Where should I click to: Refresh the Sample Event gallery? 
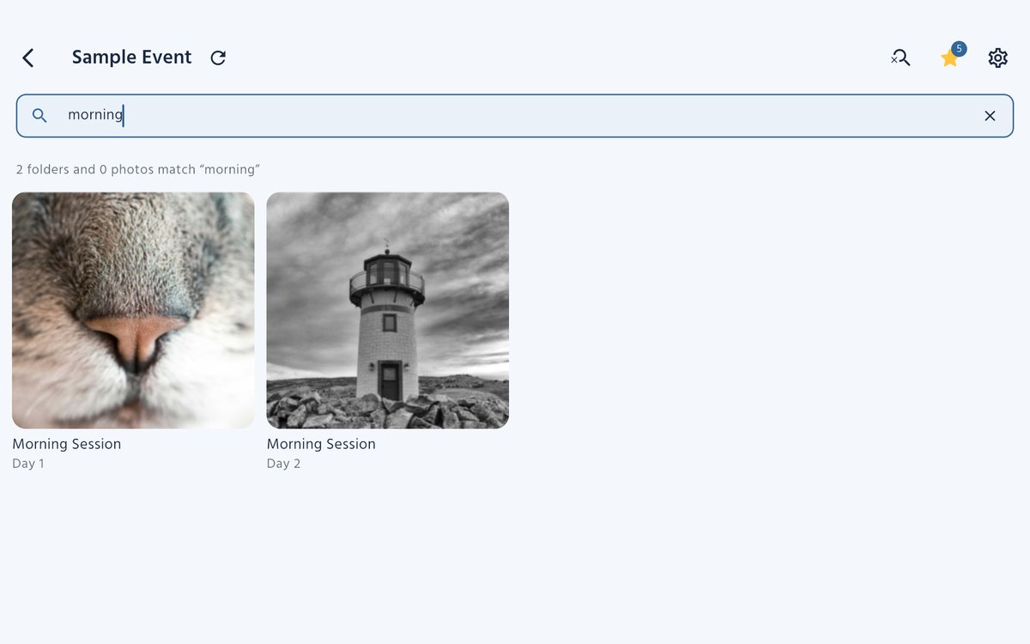click(x=218, y=58)
